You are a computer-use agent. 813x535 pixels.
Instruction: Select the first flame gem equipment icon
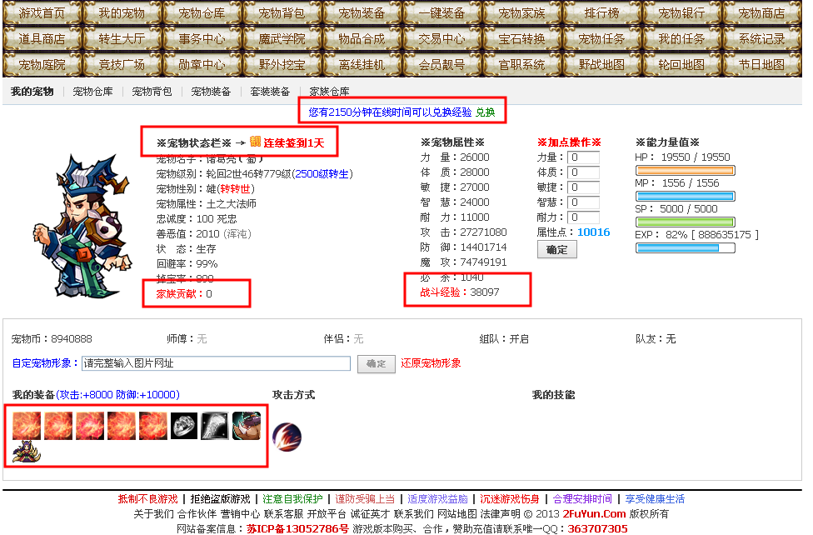[x=27, y=425]
